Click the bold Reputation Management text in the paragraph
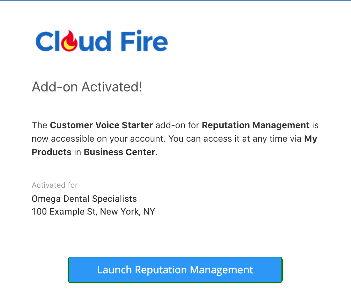This screenshot has width=351, height=306. click(x=256, y=125)
